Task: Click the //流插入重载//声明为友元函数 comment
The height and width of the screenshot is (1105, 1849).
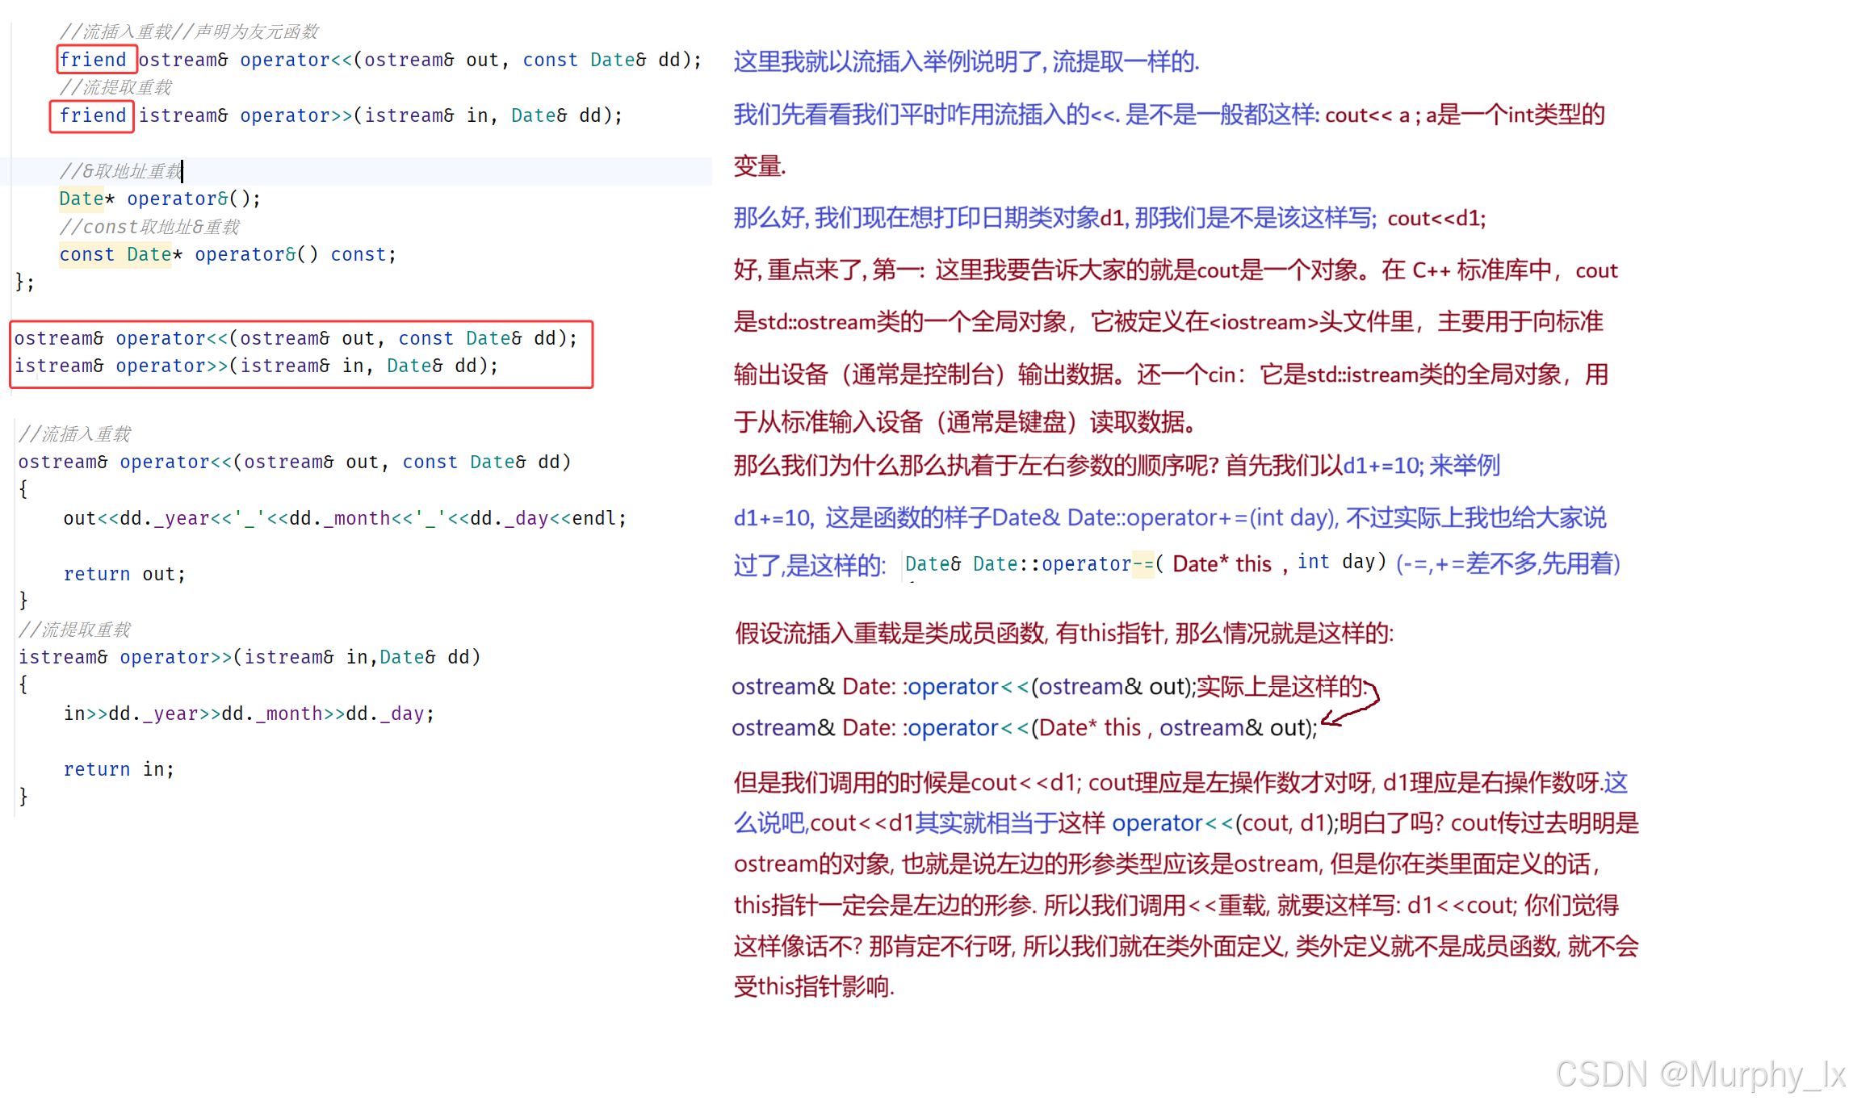Action: click(x=189, y=31)
